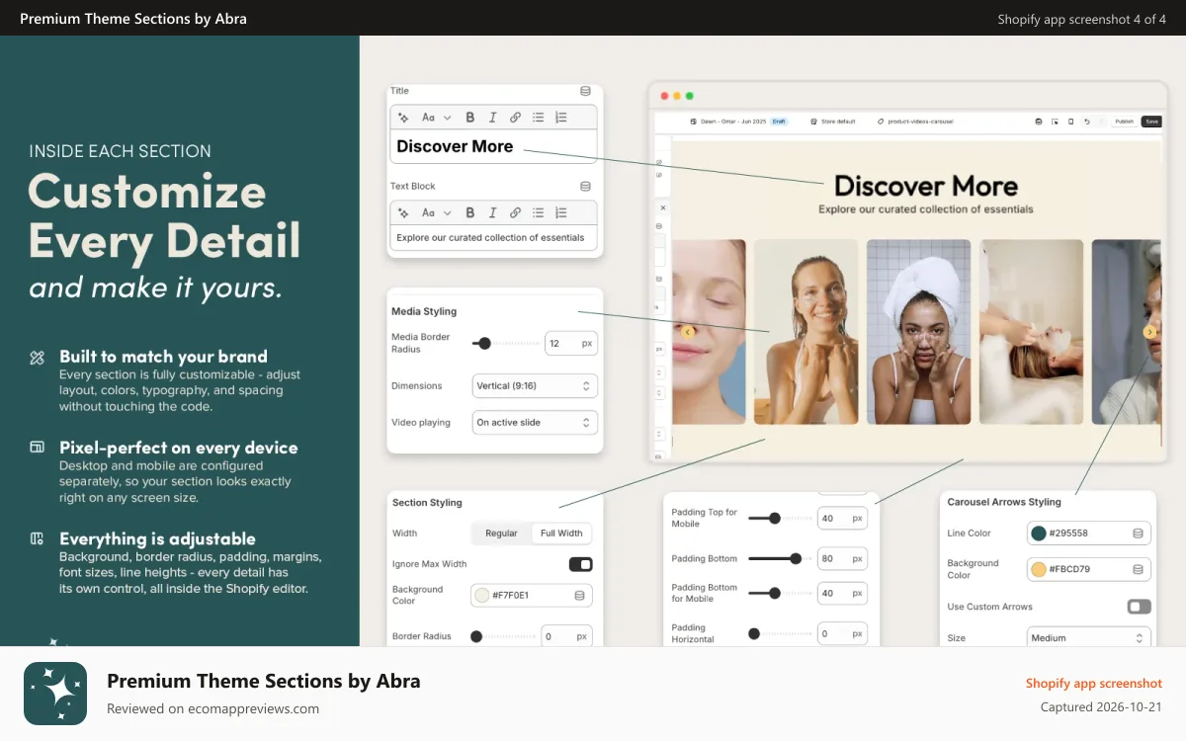1186x741 pixels.
Task: Open Title font size Aa dropdown
Action: 436,117
